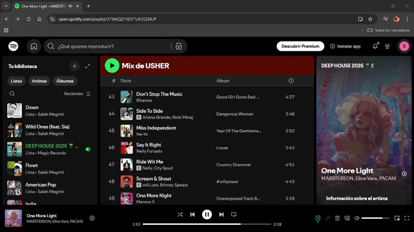Image resolution: width=414 pixels, height=232 pixels.
Task: Toggle shuffle playback
Action: point(180,214)
